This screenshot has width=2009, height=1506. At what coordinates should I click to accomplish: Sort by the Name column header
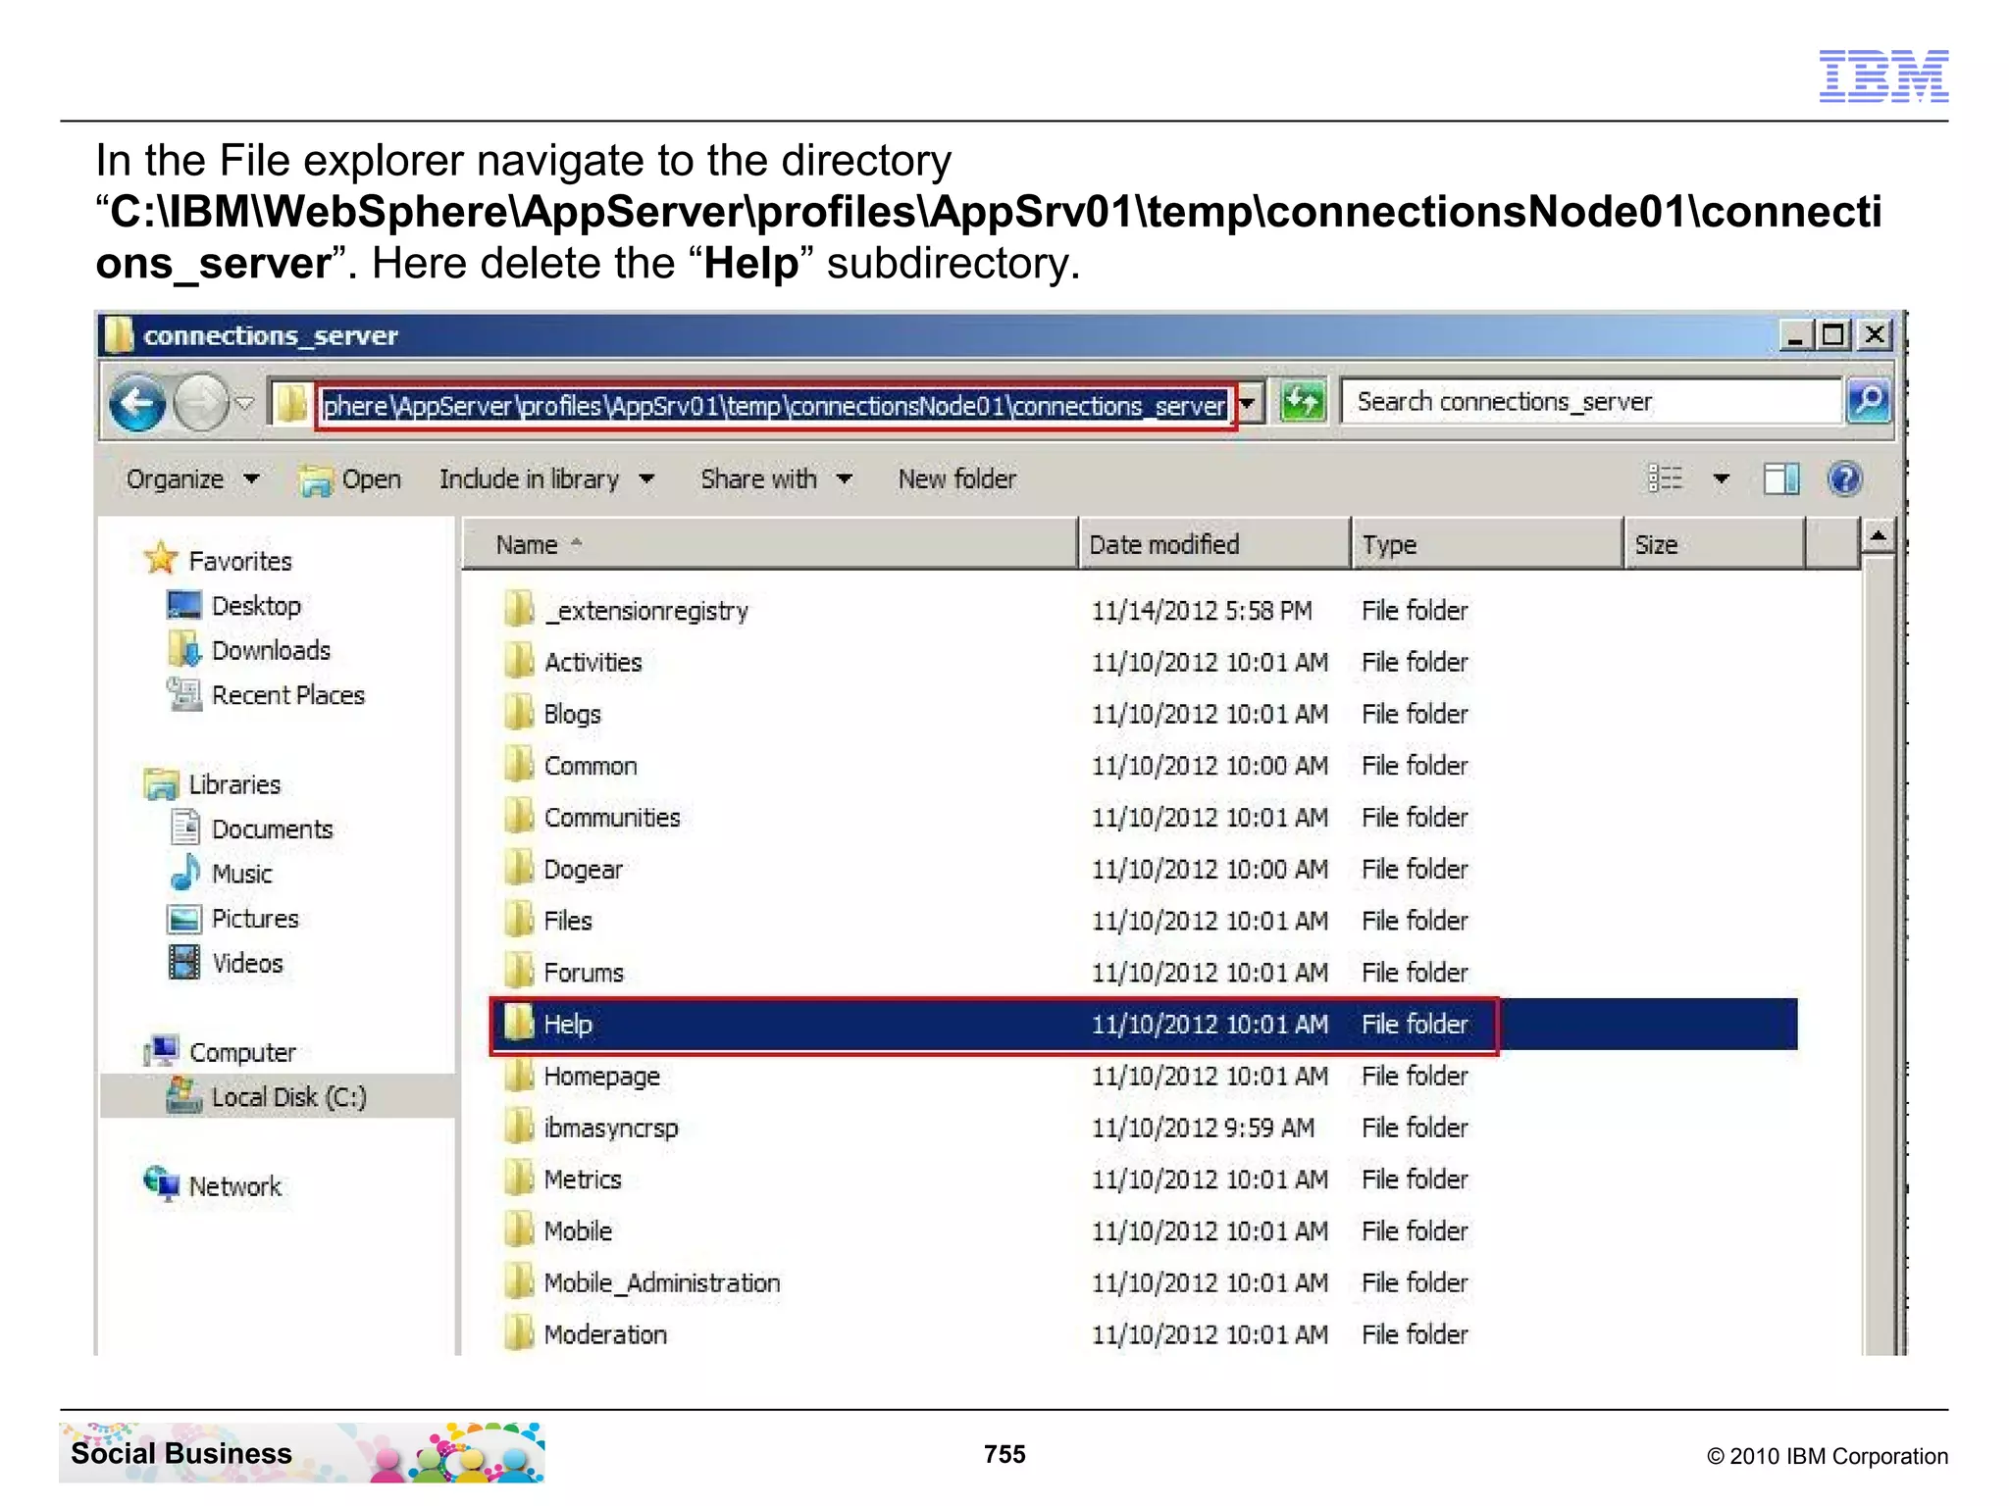(770, 544)
